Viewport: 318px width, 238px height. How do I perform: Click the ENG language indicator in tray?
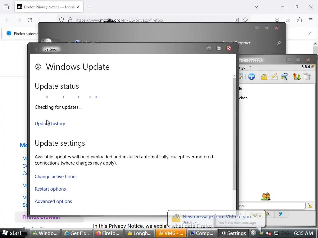tap(285, 233)
